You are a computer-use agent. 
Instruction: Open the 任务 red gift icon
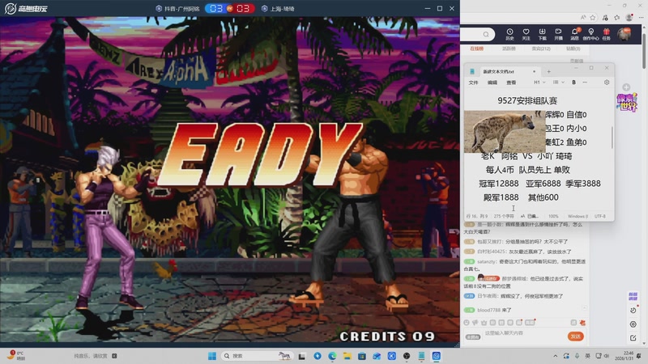pos(606,34)
